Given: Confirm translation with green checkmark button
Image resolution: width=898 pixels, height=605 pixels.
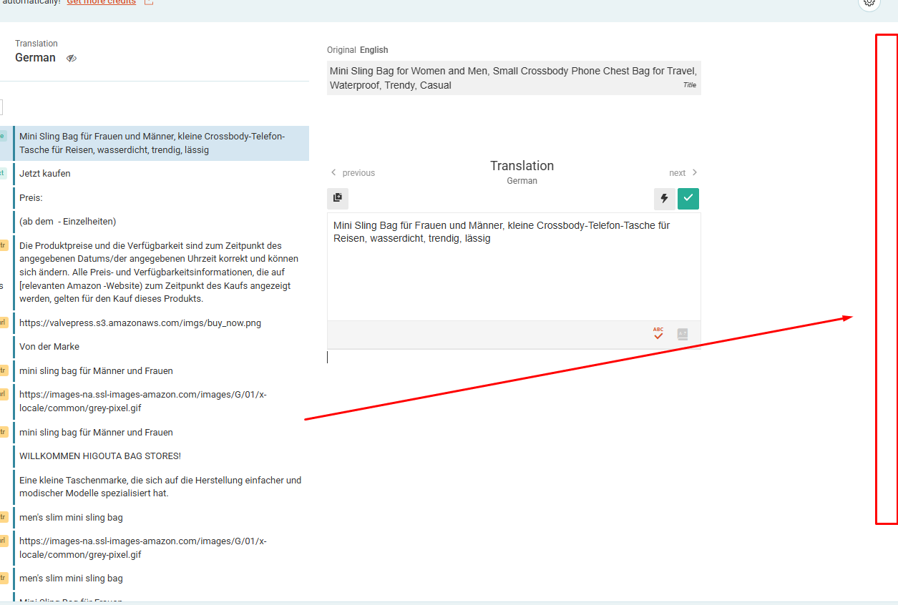Looking at the screenshot, I should 688,198.
